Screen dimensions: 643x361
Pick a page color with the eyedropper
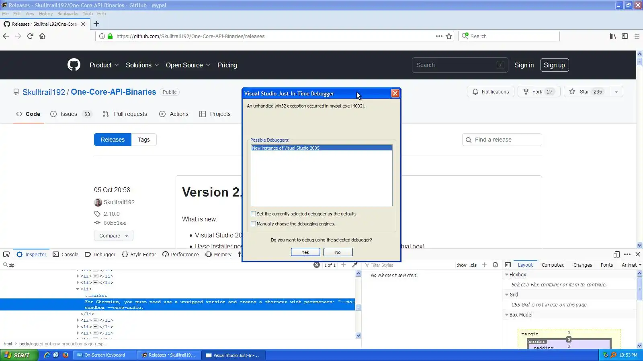point(355,265)
